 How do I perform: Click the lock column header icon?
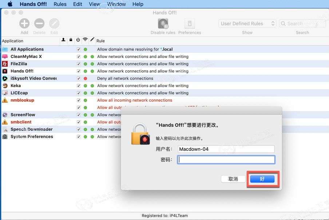tap(71, 40)
